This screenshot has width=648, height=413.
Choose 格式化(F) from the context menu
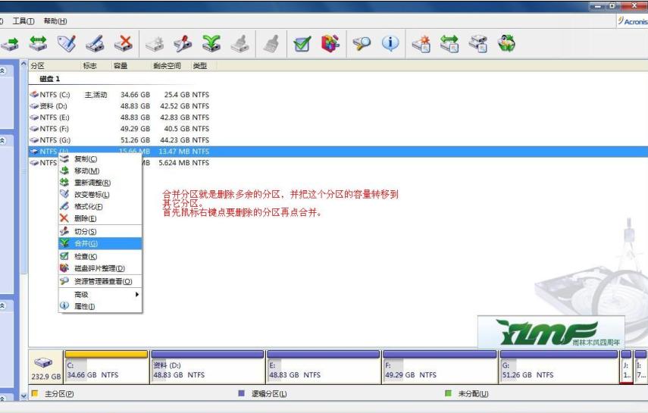(88, 206)
